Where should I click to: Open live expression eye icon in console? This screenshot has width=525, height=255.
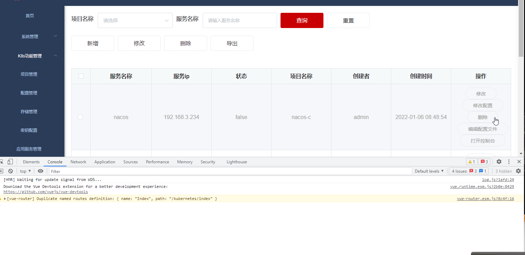[x=41, y=171]
